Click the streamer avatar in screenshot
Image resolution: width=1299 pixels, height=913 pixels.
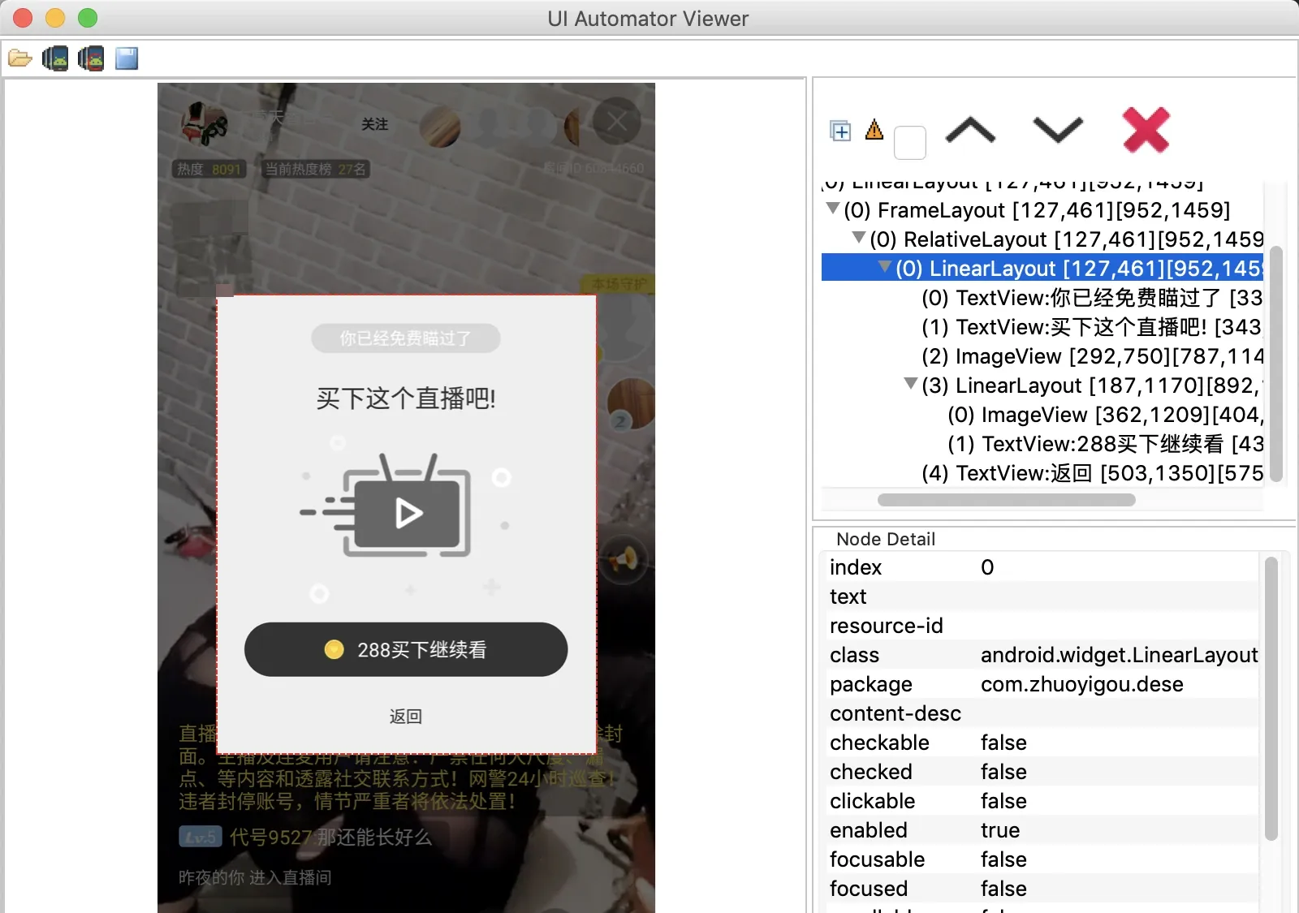(203, 123)
